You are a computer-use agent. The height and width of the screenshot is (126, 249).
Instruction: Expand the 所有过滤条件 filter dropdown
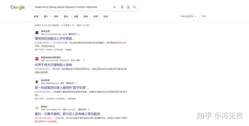pyautogui.click(x=188, y=16)
